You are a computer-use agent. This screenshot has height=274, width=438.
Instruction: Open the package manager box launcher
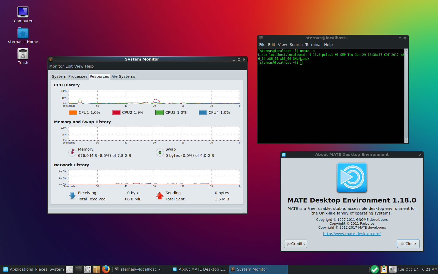coord(97,269)
